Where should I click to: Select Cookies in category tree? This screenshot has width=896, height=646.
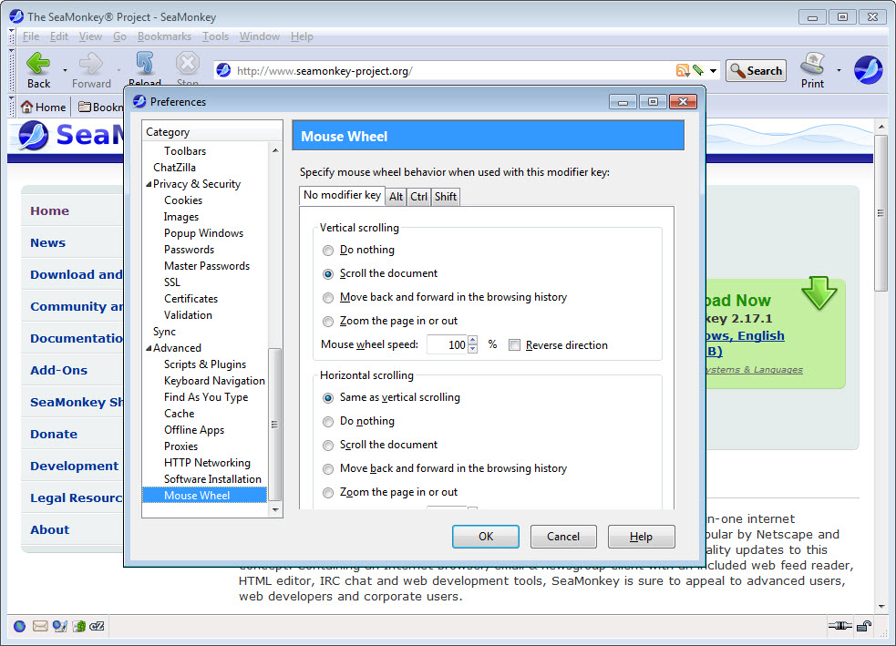tap(183, 200)
